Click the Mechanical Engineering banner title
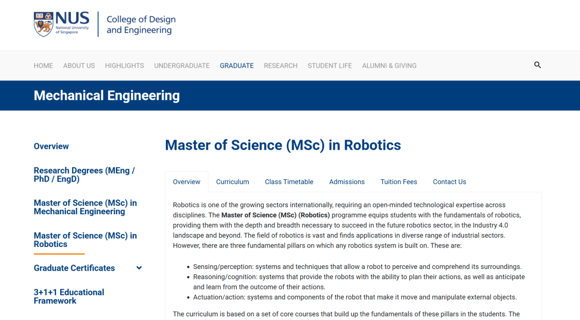The height and width of the screenshot is (320, 580). (x=107, y=96)
